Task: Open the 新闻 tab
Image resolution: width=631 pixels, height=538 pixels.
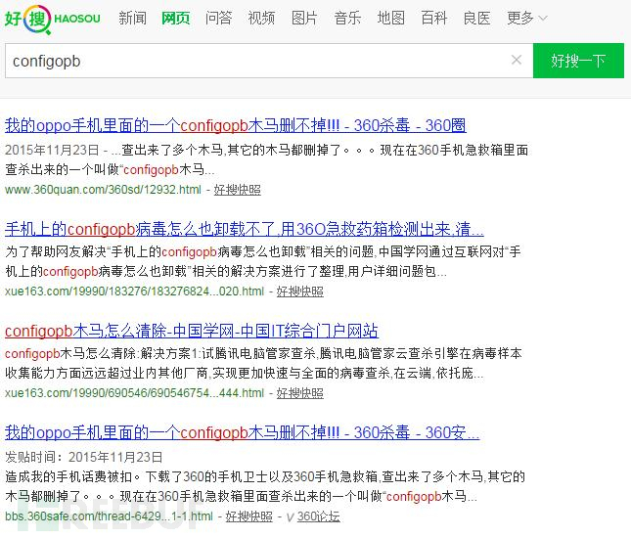Action: [x=132, y=19]
